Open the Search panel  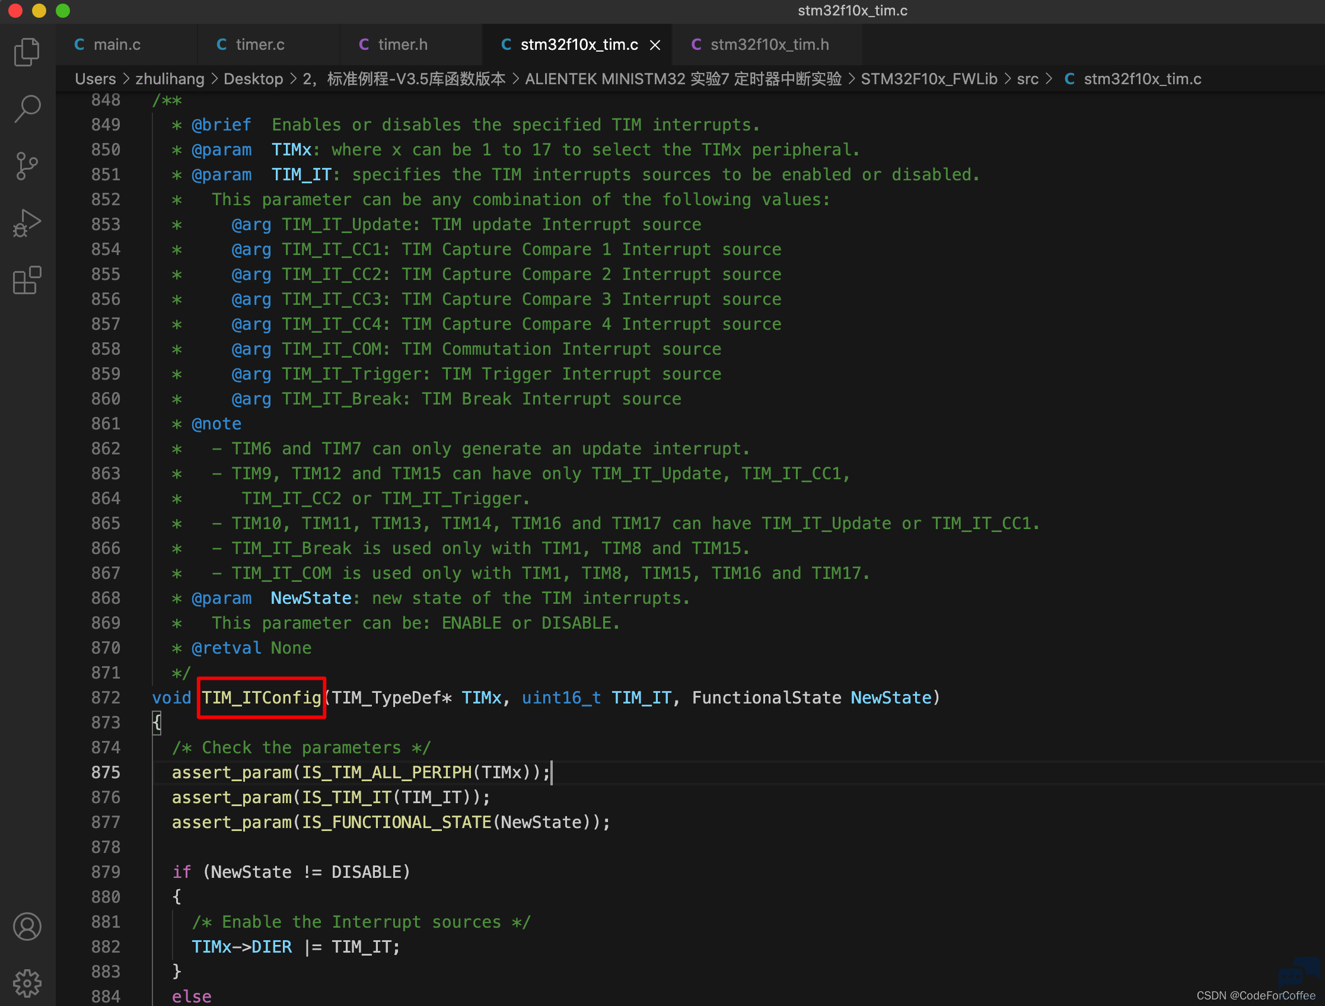(27, 109)
